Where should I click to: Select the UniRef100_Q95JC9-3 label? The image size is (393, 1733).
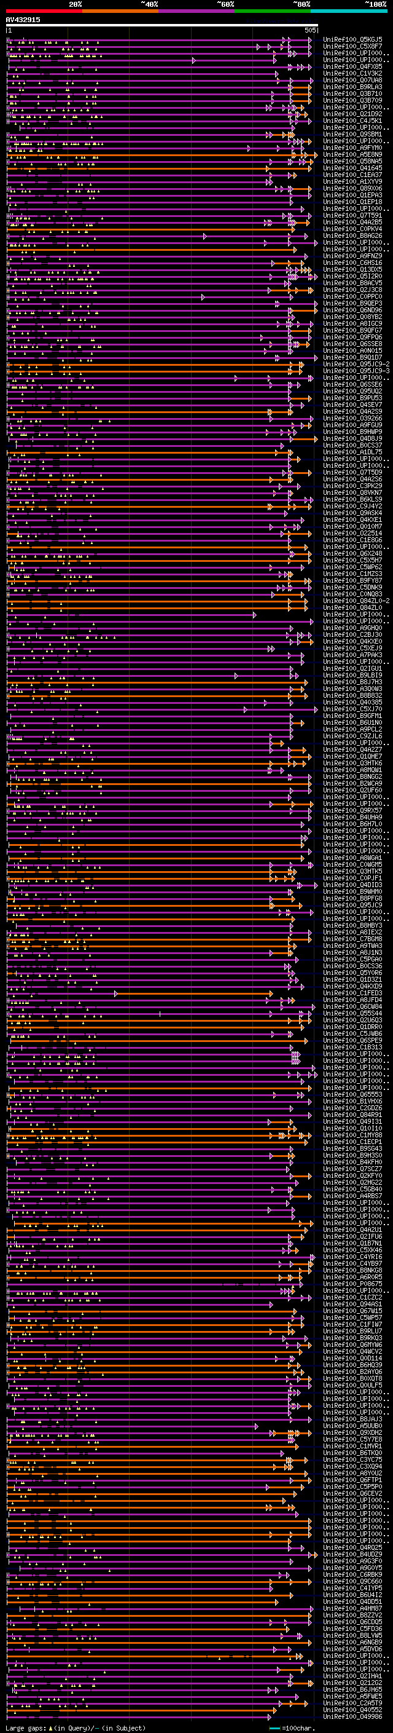357,371
